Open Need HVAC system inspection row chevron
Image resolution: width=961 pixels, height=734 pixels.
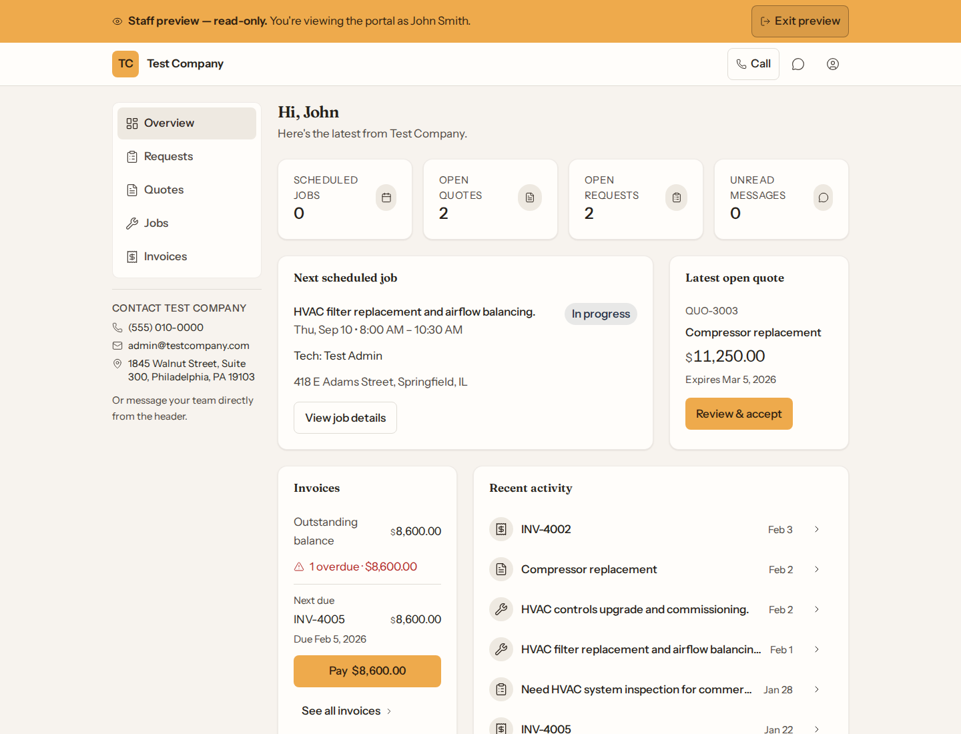[x=817, y=689]
